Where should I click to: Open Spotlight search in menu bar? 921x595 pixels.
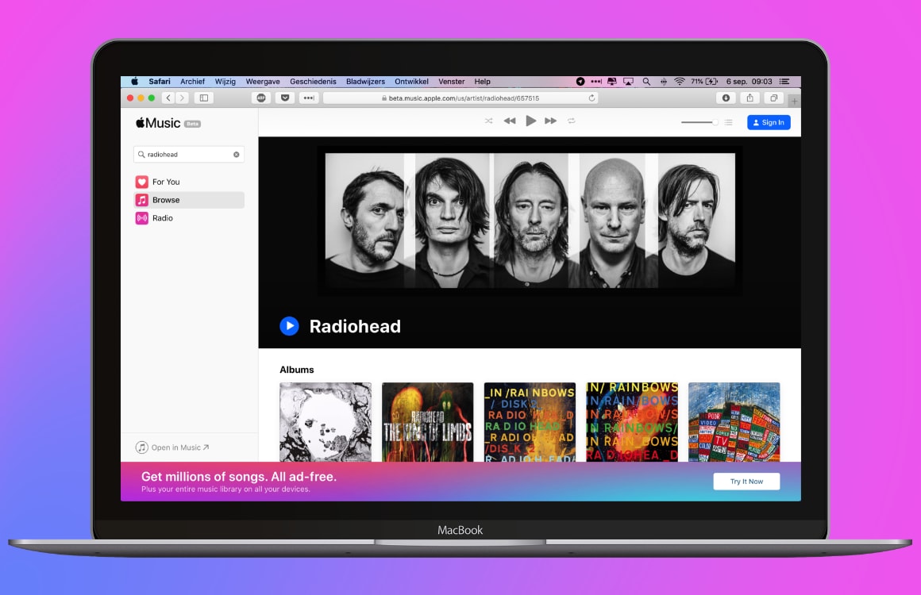646,82
